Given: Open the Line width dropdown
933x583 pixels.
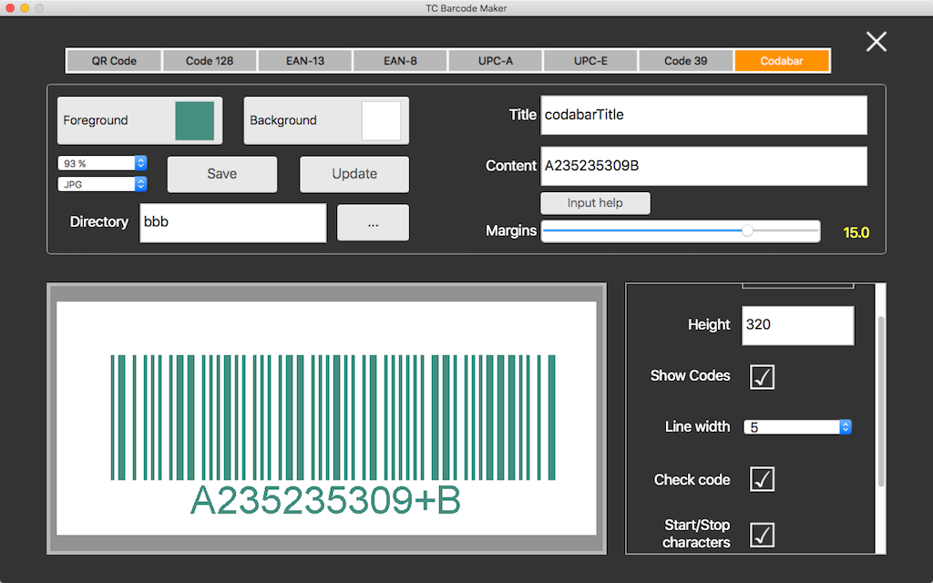Looking at the screenshot, I should [797, 427].
